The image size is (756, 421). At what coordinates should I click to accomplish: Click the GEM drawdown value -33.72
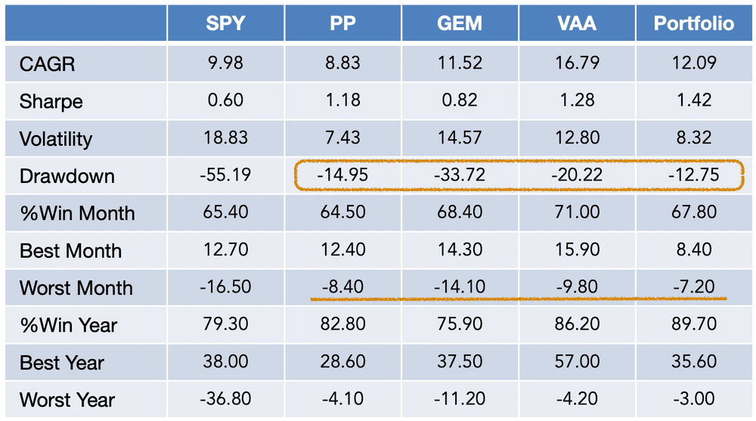coord(460,175)
